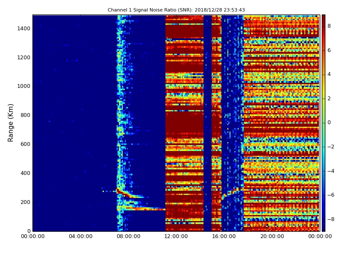Click the 800 range tick label

pos(25,115)
